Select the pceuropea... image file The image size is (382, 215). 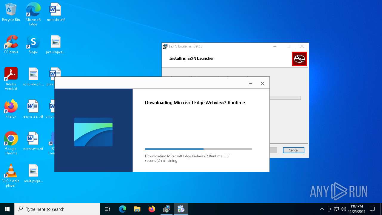tap(56, 44)
